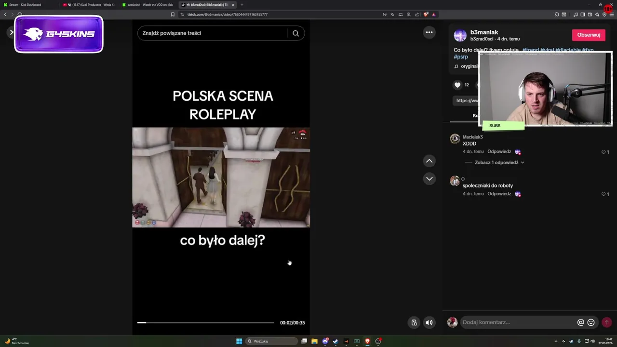Screen dimensions: 617x347
Task: Open the taskbar volume icon
Action: (x=592, y=341)
